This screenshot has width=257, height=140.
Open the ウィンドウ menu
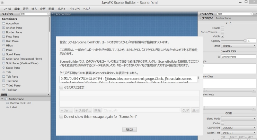(x=75, y=9)
